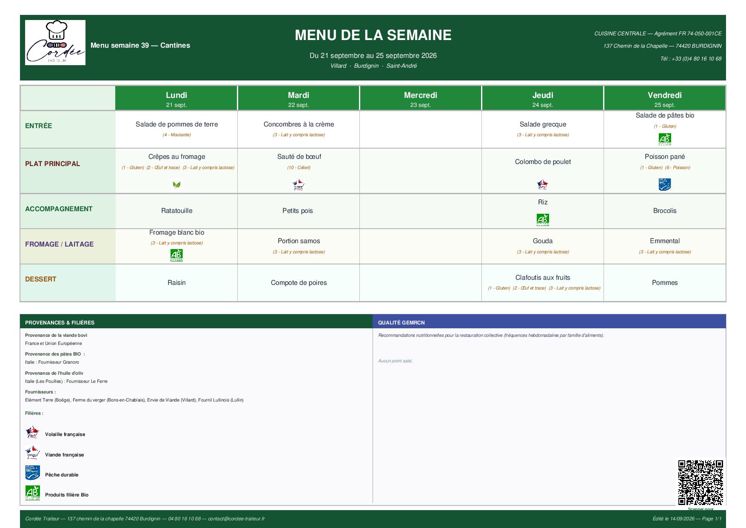Screen dimensions: 746x528
Task: Click the AB bio logo under Salade de pâtes bio
Action: (x=665, y=139)
